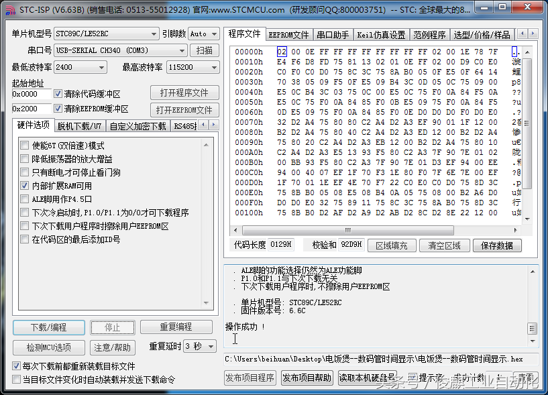548x395 pixels.
Task: Open 重复延时 3秒 dropdown
Action: pos(200,347)
